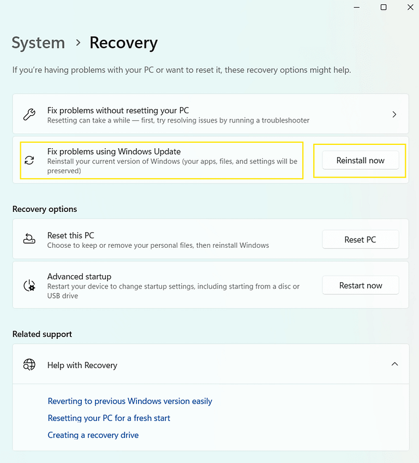Click the window maximize icon
This screenshot has height=463, width=419.
(383, 7)
